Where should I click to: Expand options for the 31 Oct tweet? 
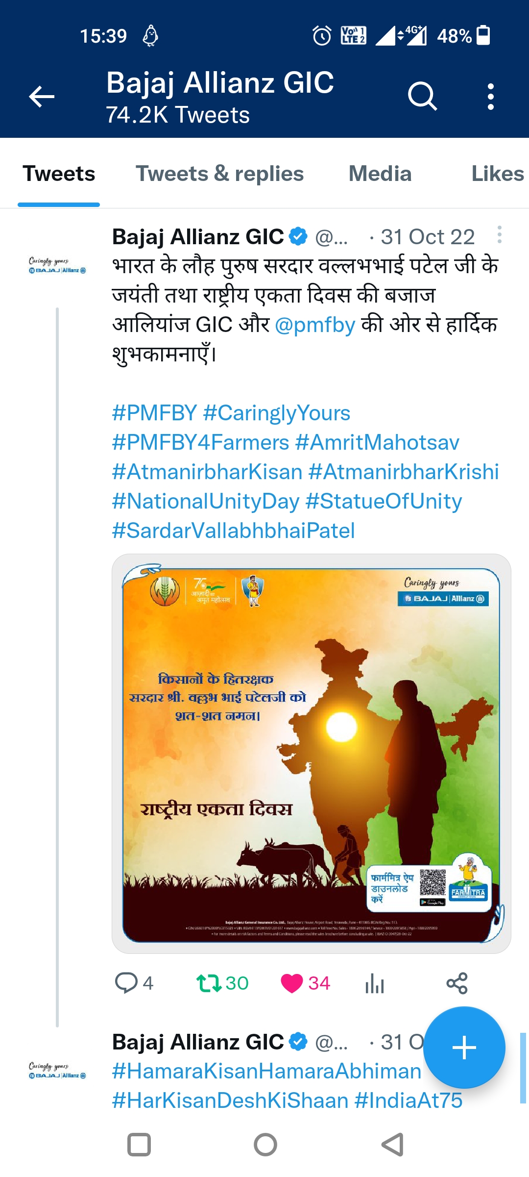(x=499, y=235)
